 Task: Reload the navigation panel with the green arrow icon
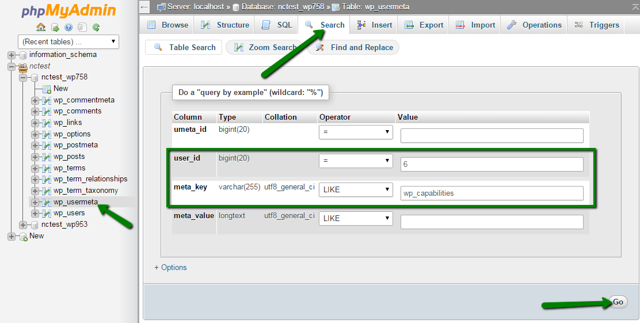[x=96, y=27]
